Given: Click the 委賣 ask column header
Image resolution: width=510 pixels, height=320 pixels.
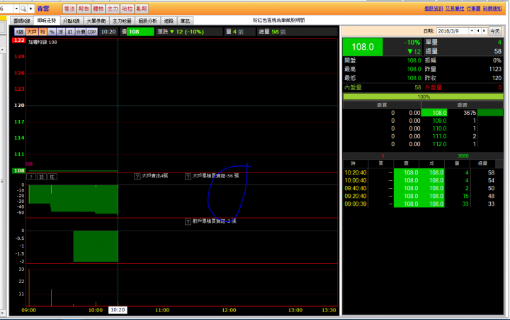Looking at the screenshot, I should tap(462, 105).
